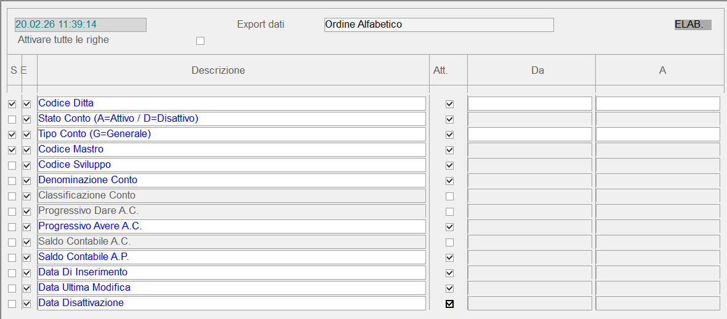This screenshot has width=727, height=319.
Task: Enable the 'Attivare tutte le righe' checkbox
Action: pyautogui.click(x=200, y=41)
